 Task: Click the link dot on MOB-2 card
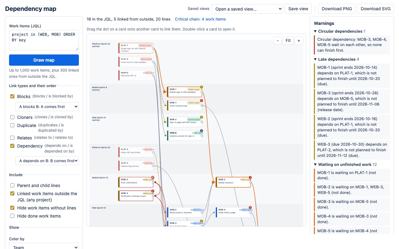[251, 182]
